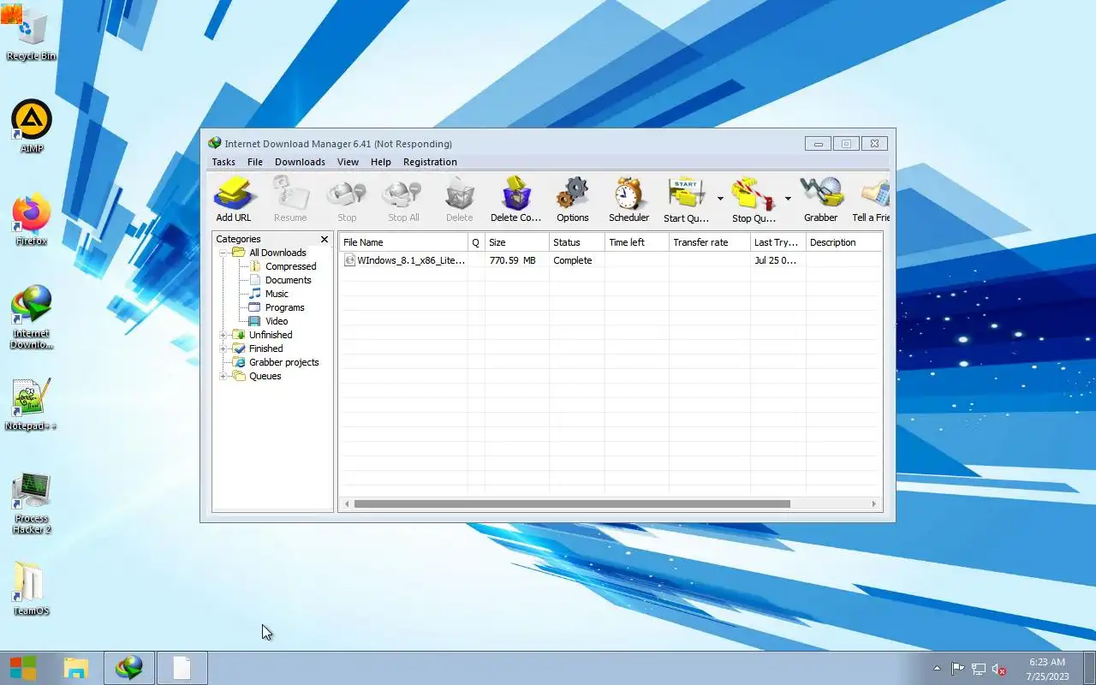Select the Finished category

(x=265, y=348)
